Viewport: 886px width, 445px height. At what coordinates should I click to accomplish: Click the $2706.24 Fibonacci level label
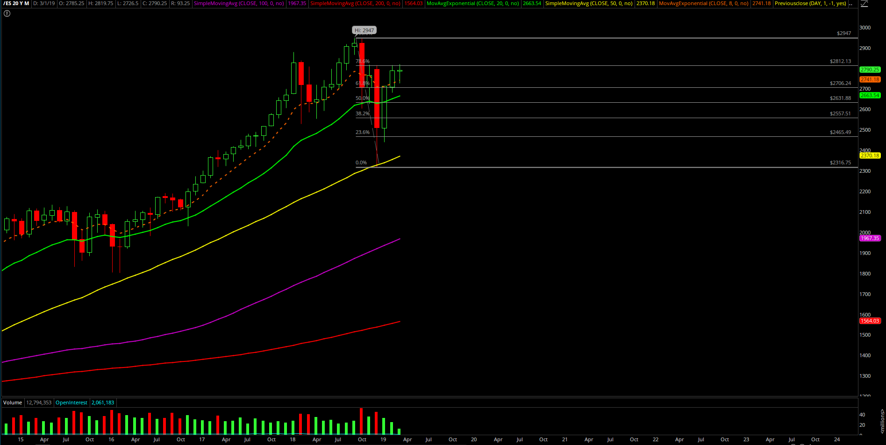click(x=840, y=83)
